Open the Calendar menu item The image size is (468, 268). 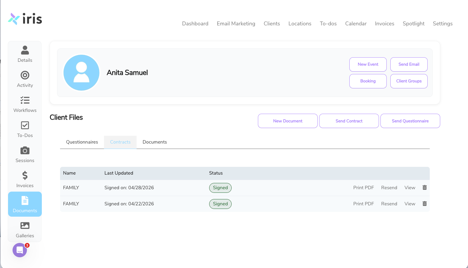click(x=356, y=24)
